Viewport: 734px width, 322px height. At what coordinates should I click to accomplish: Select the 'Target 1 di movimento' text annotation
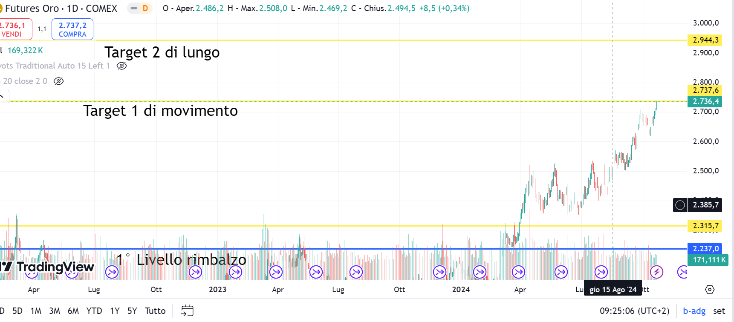point(160,111)
